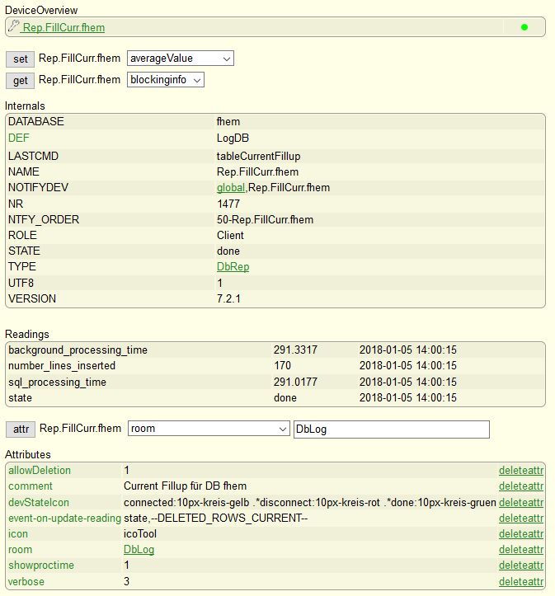Screen dimensions: 555x596
Task: Click the icon attribute value icoTool
Action: click(140, 534)
